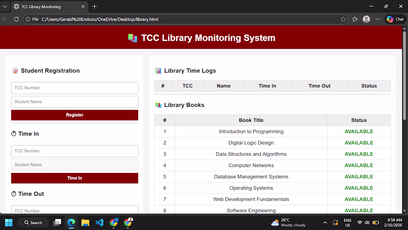Click the Time Out column header in logs
The height and width of the screenshot is (230, 408).
pos(319,86)
